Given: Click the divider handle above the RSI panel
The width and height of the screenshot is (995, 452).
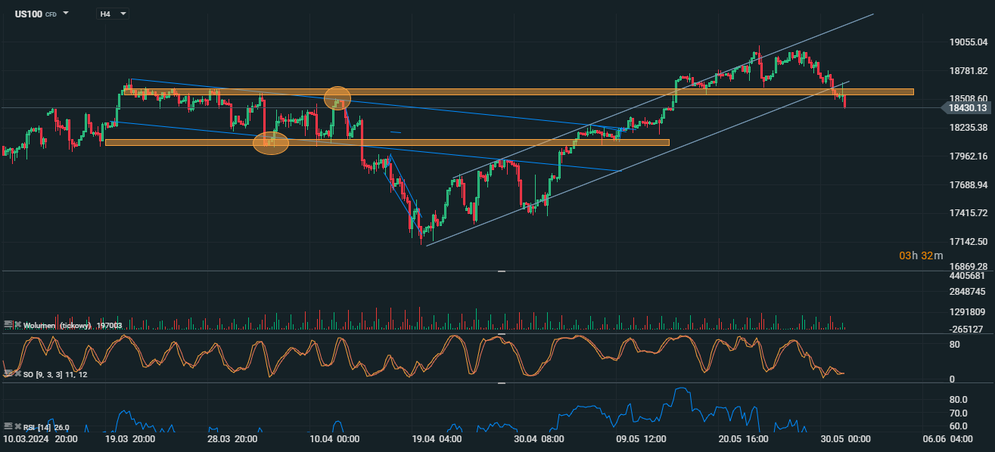Looking at the screenshot, I should [501, 383].
